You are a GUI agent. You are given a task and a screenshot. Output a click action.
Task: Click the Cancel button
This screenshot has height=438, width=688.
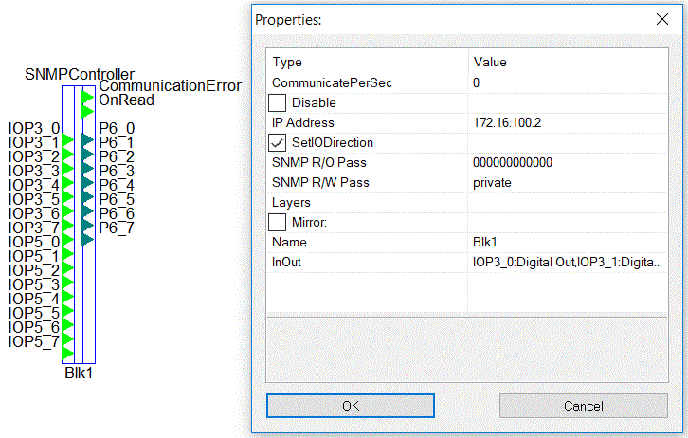[x=584, y=406]
